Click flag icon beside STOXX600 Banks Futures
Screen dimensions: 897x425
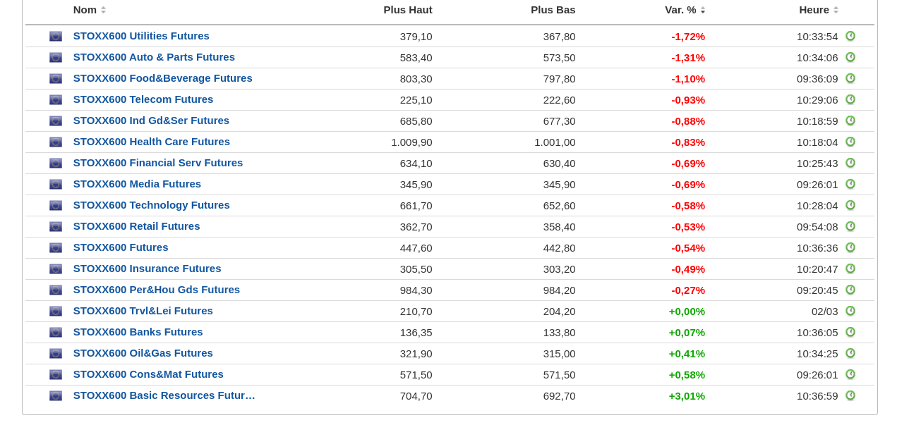pos(56,333)
